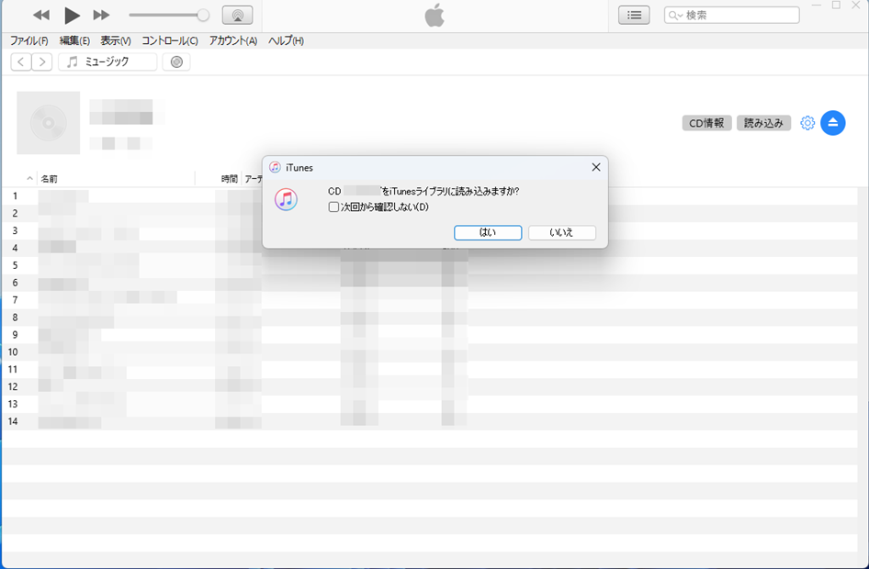Adjust the volume slider knob
The width and height of the screenshot is (869, 569).
203,15
